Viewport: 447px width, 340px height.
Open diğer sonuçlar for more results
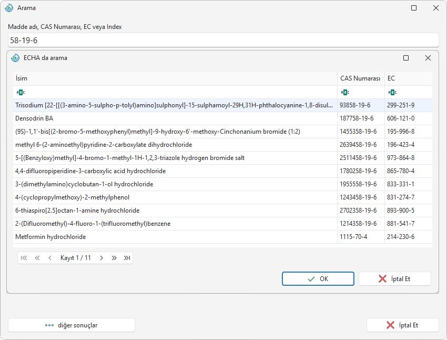[72, 325]
